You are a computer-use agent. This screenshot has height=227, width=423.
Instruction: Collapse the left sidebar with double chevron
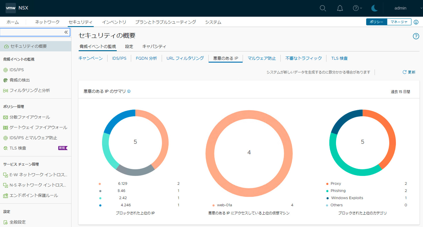pyautogui.click(x=66, y=32)
